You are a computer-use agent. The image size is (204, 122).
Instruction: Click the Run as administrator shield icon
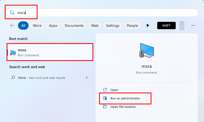click(105, 98)
